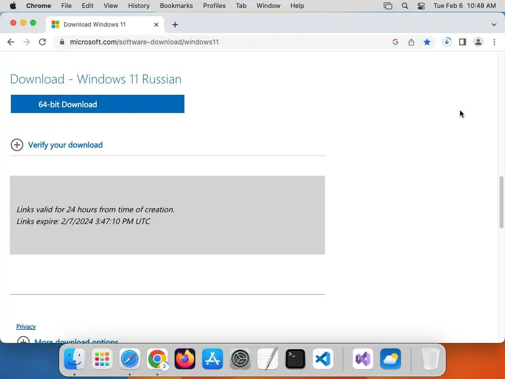Open the Chrome application menu
This screenshot has width=505, height=379.
(x=38, y=6)
